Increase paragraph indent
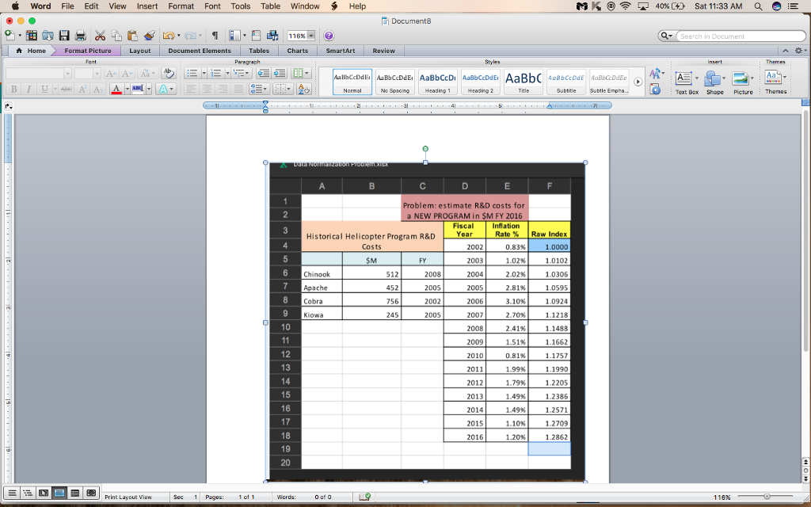The height and width of the screenshot is (507, 811). (280, 73)
